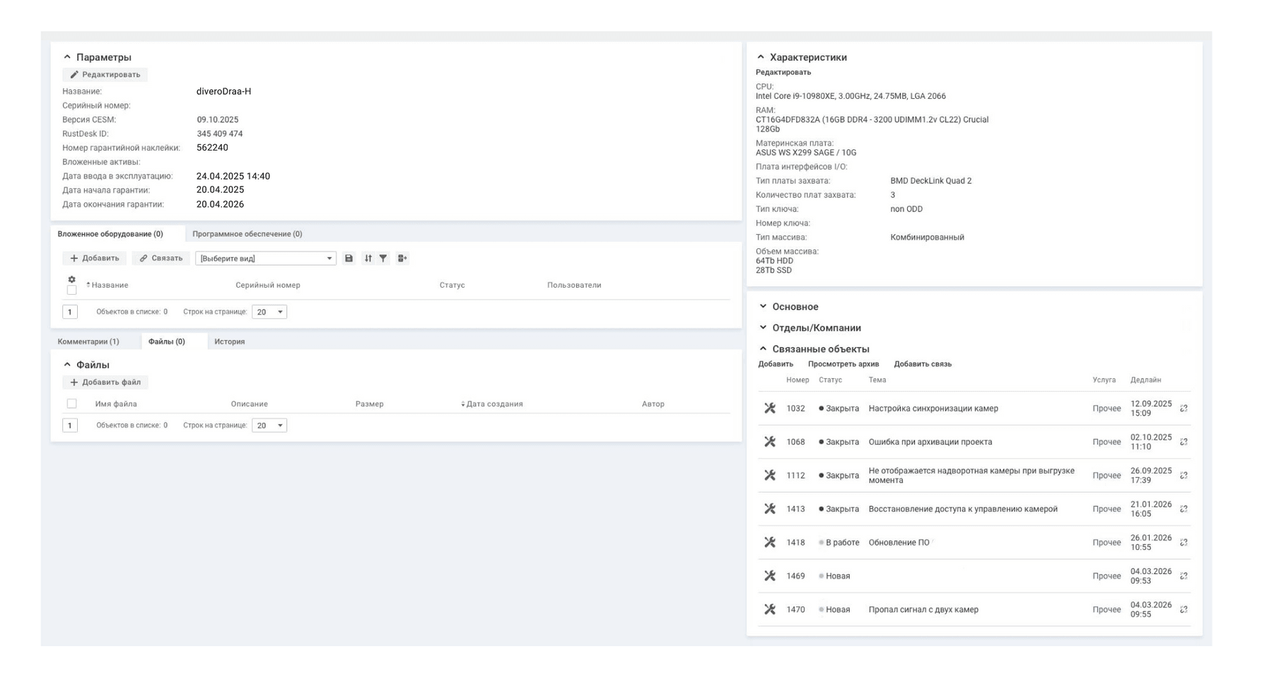Open the 'Выберите вид' view dropdown
Image resolution: width=1267 pixels, height=680 pixels.
265,259
